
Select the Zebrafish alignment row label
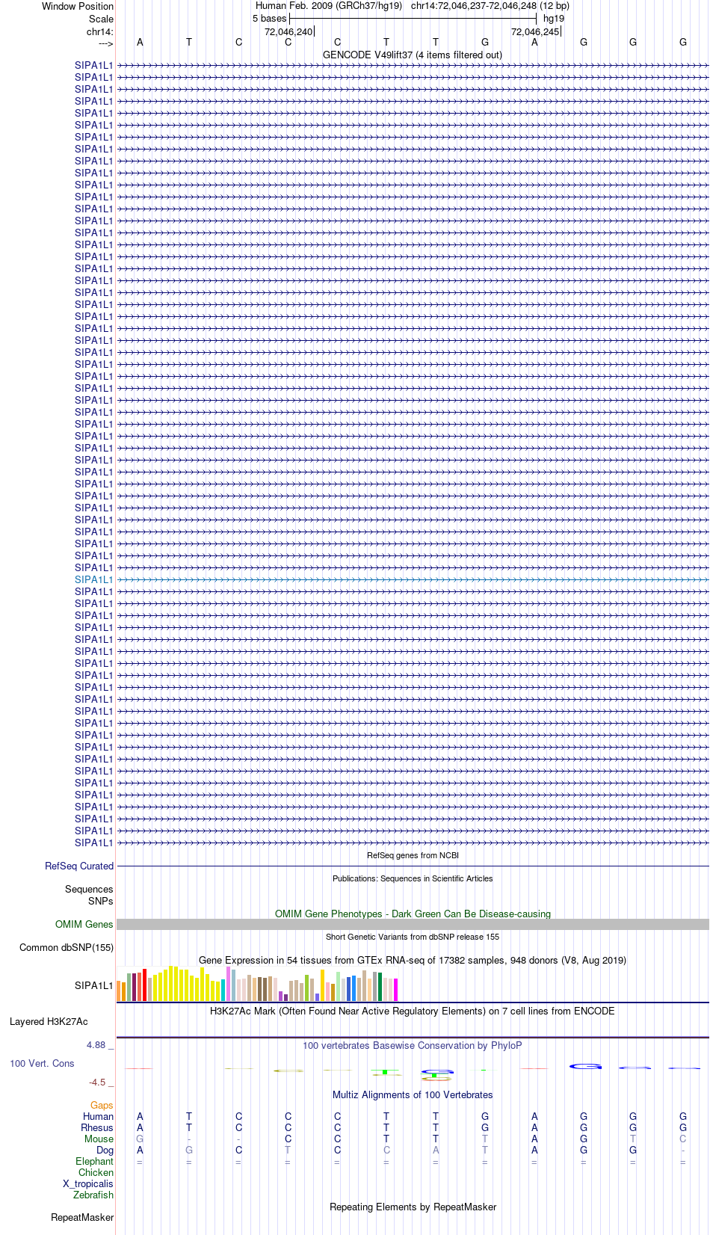pyautogui.click(x=93, y=1195)
